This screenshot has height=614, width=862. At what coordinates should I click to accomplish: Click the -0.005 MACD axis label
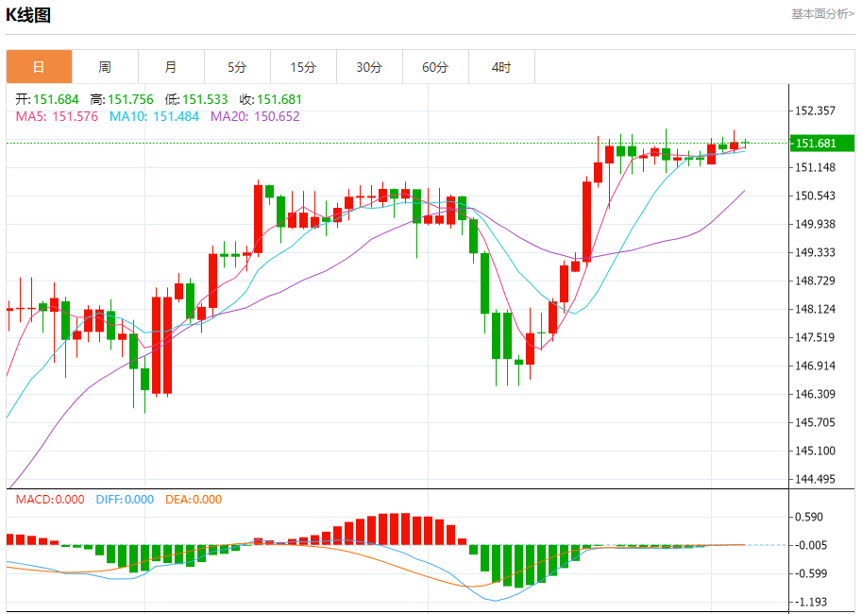(809, 545)
